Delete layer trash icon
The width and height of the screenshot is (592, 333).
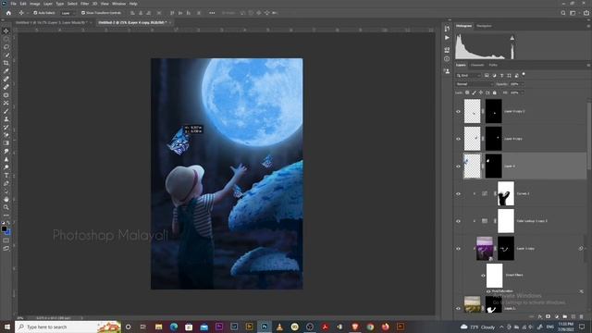(x=582, y=316)
